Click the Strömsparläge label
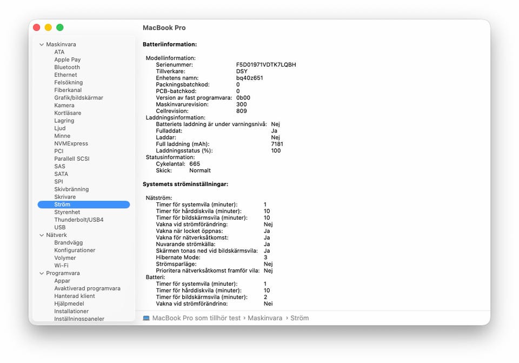This screenshot has width=519, height=363. [176, 264]
